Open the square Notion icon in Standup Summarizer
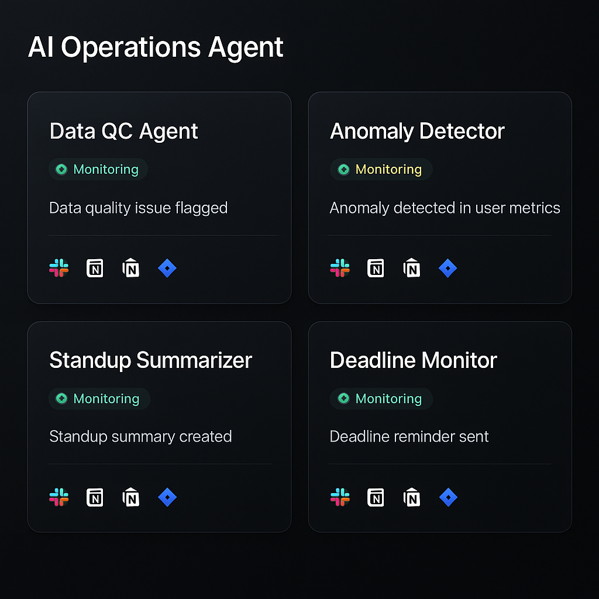The height and width of the screenshot is (599, 599). (95, 497)
